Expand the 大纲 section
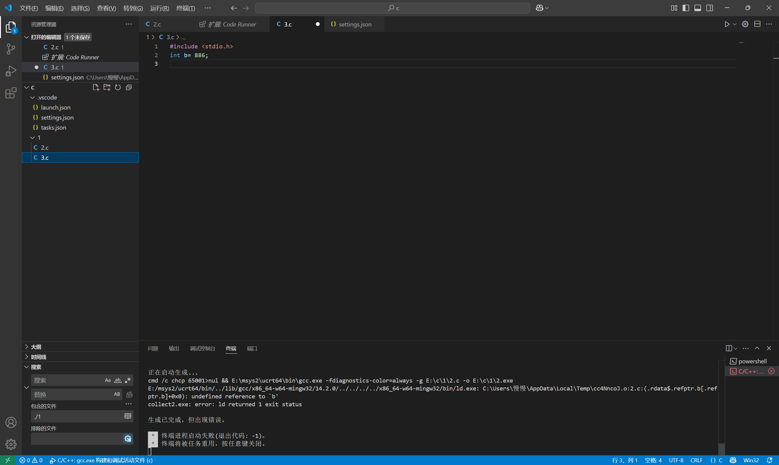779x465 pixels. pos(36,347)
